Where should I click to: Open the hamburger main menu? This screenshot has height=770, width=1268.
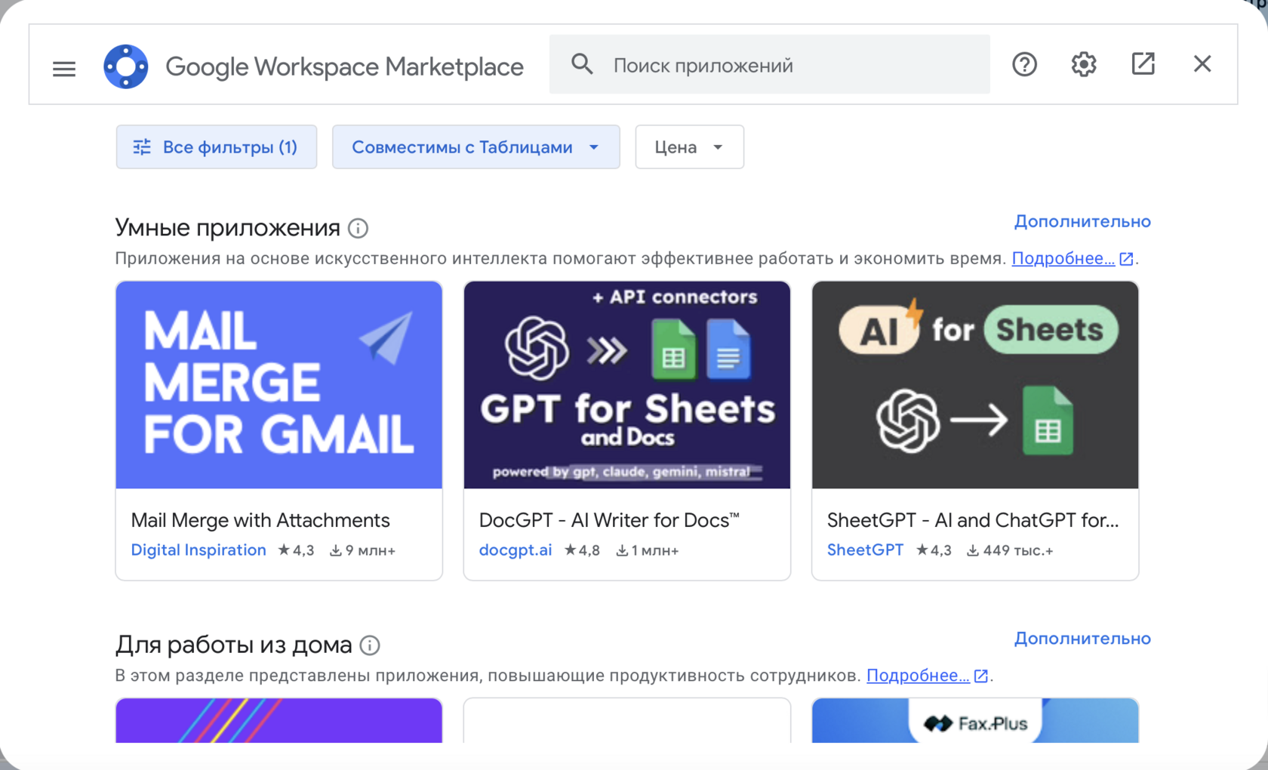[64, 69]
